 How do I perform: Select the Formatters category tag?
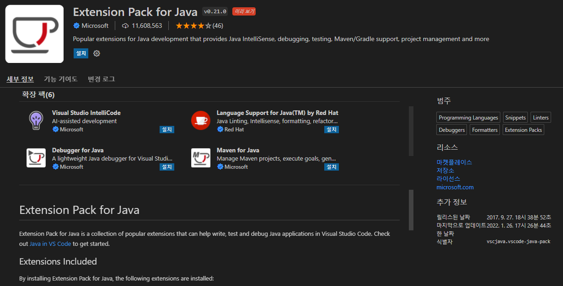(x=485, y=130)
